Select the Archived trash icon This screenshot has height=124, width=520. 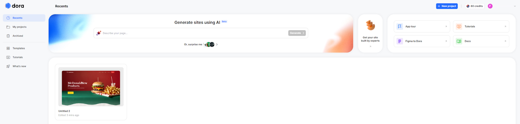coord(8,36)
